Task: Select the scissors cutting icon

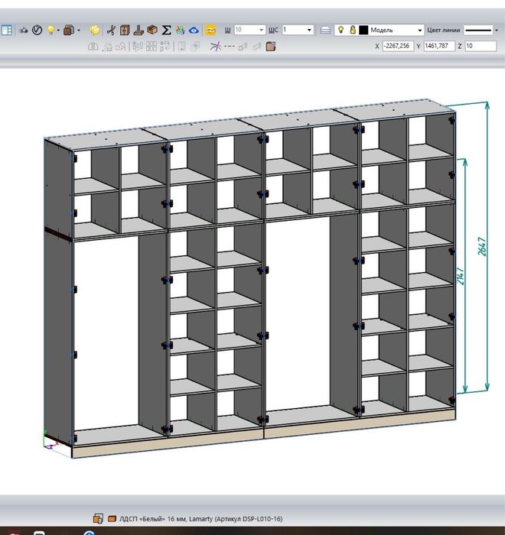Action: 111,30
